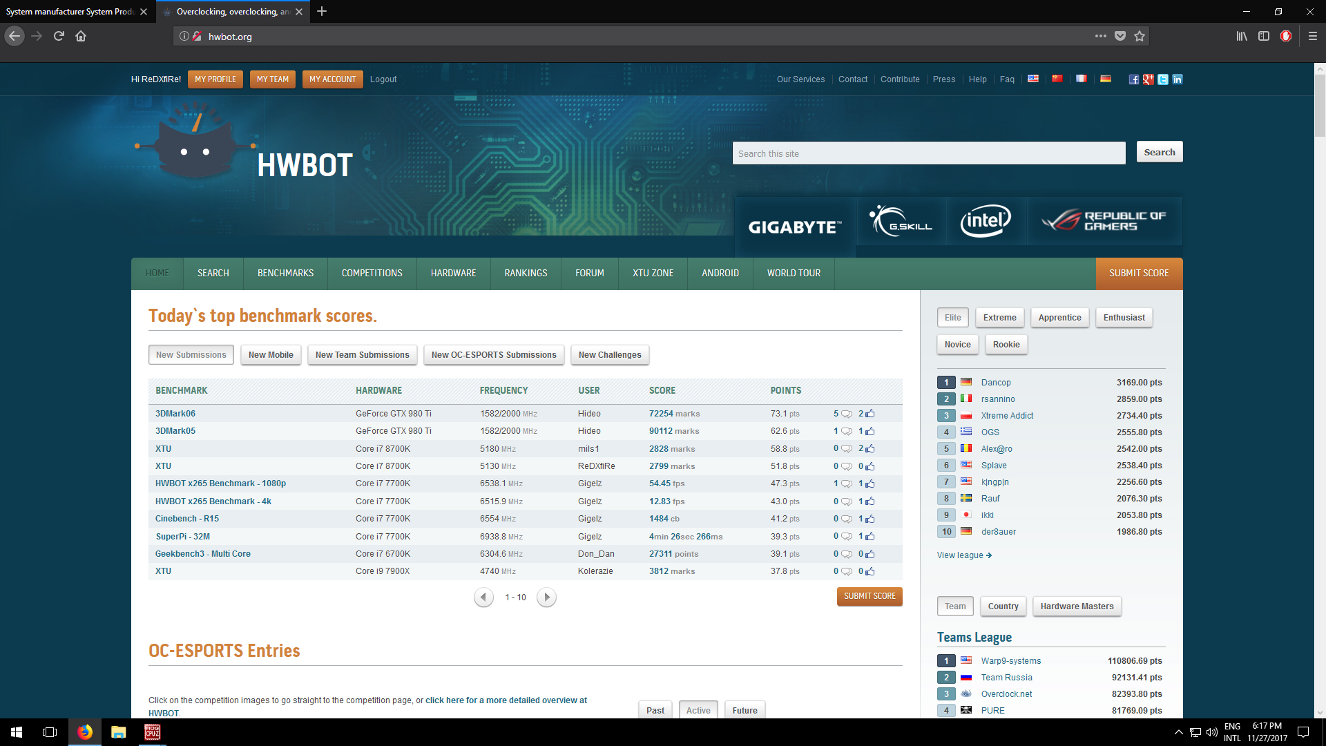Image resolution: width=1326 pixels, height=746 pixels.
Task: Click SUBMIT SCORE below scores table
Action: click(x=869, y=596)
